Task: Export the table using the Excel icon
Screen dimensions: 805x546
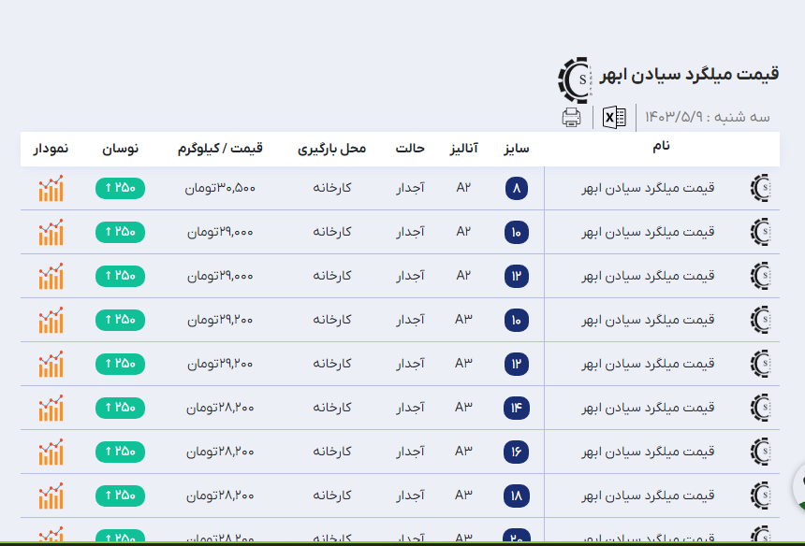Action: tap(614, 117)
